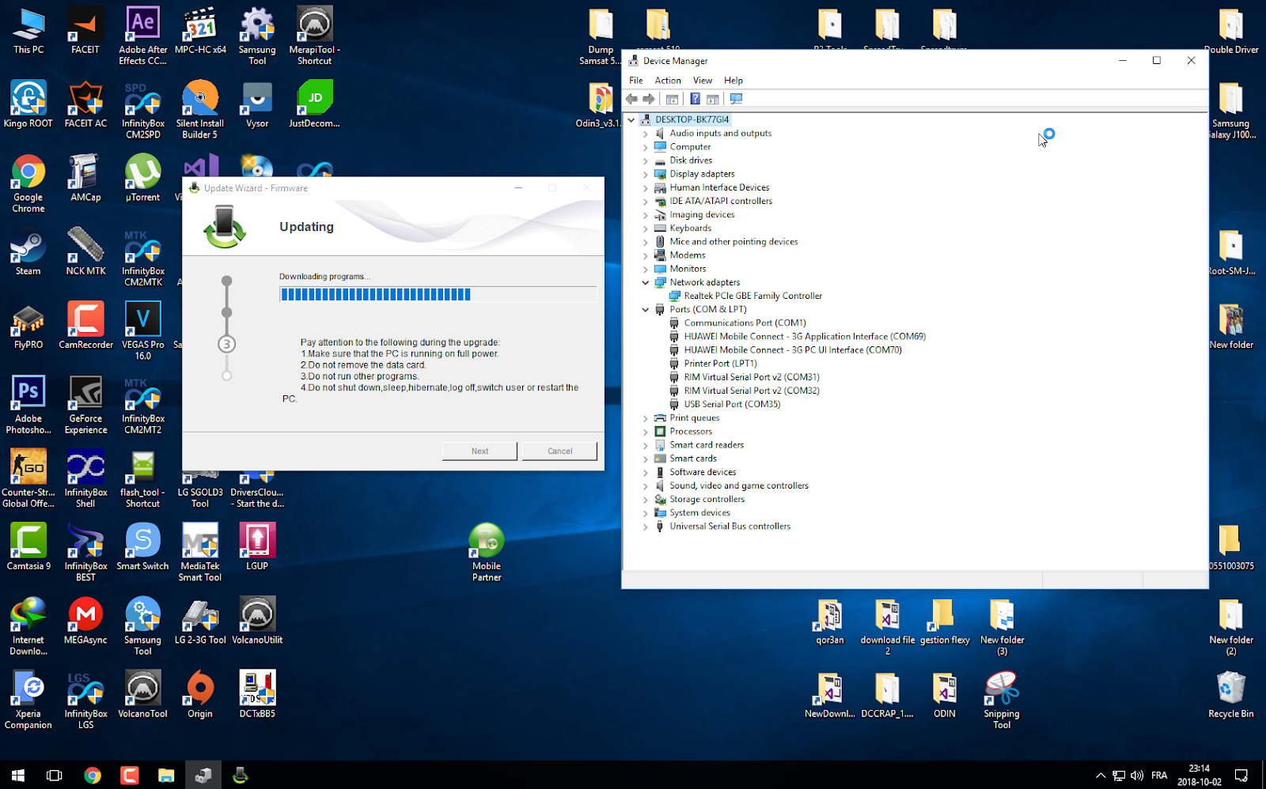Click Scan for hardware changes monitor icon

click(x=736, y=99)
